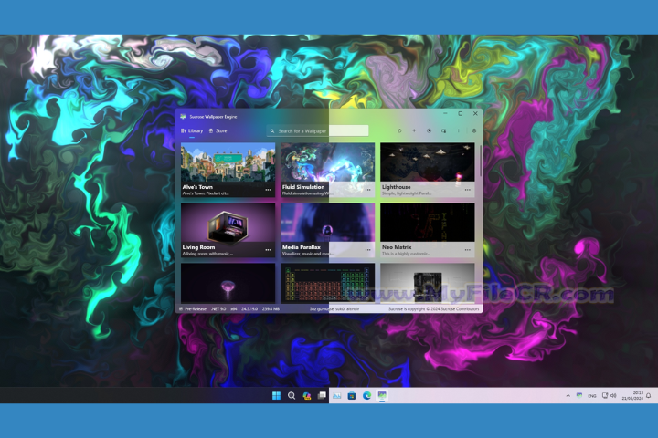The height and width of the screenshot is (438, 658).
Task: Open Lighthouse card options ellipsis
Action: click(467, 190)
